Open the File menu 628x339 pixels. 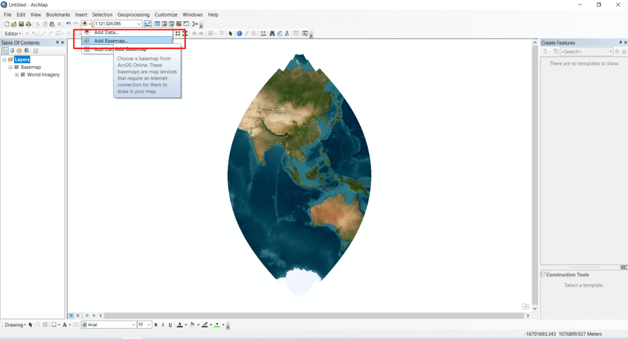pyautogui.click(x=7, y=15)
